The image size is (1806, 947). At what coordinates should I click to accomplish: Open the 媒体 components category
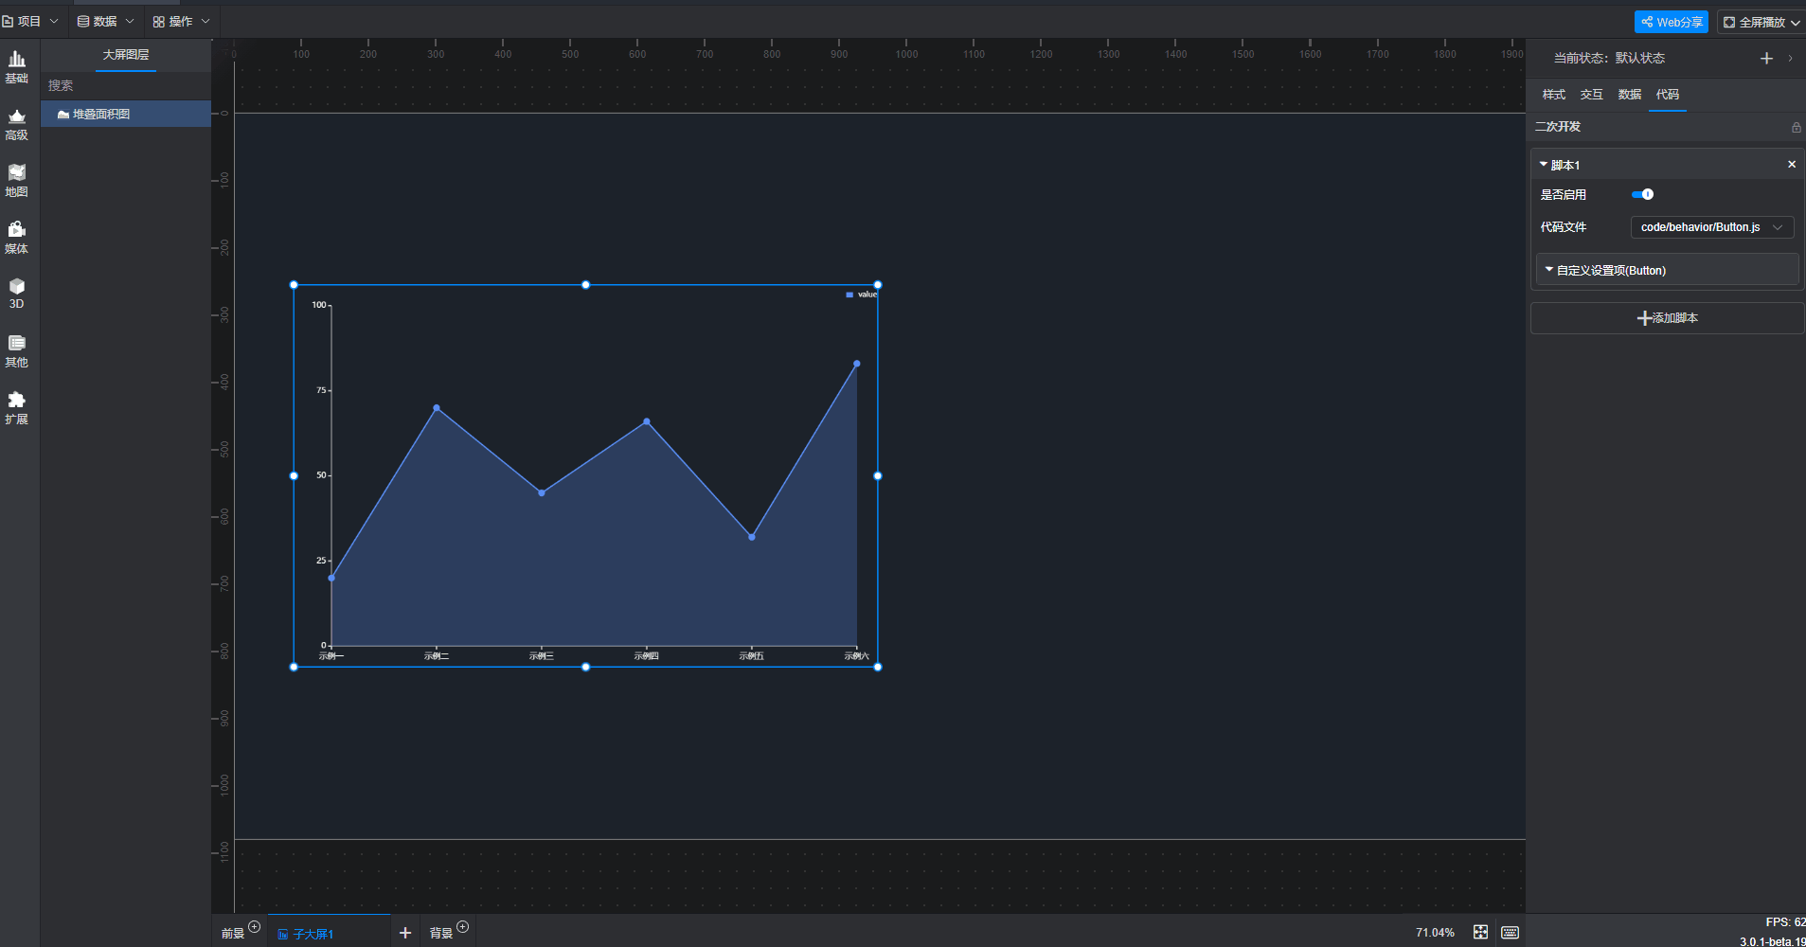(x=17, y=238)
